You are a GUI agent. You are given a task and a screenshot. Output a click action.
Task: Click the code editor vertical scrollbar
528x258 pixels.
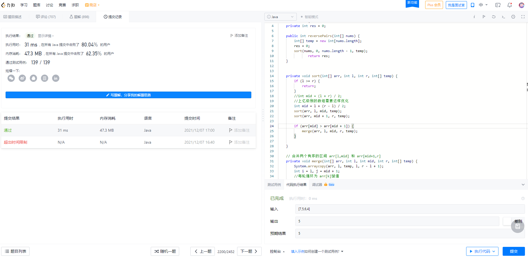click(527, 87)
